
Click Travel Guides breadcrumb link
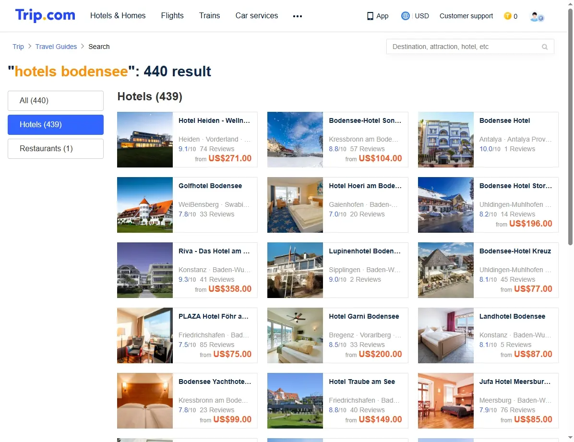(56, 47)
